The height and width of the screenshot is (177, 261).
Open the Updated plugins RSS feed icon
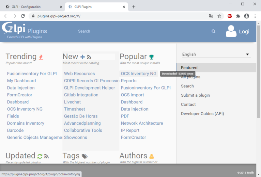46,156
